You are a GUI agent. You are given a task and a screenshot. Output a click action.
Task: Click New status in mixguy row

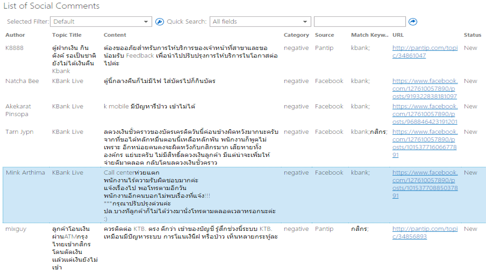[x=470, y=229]
